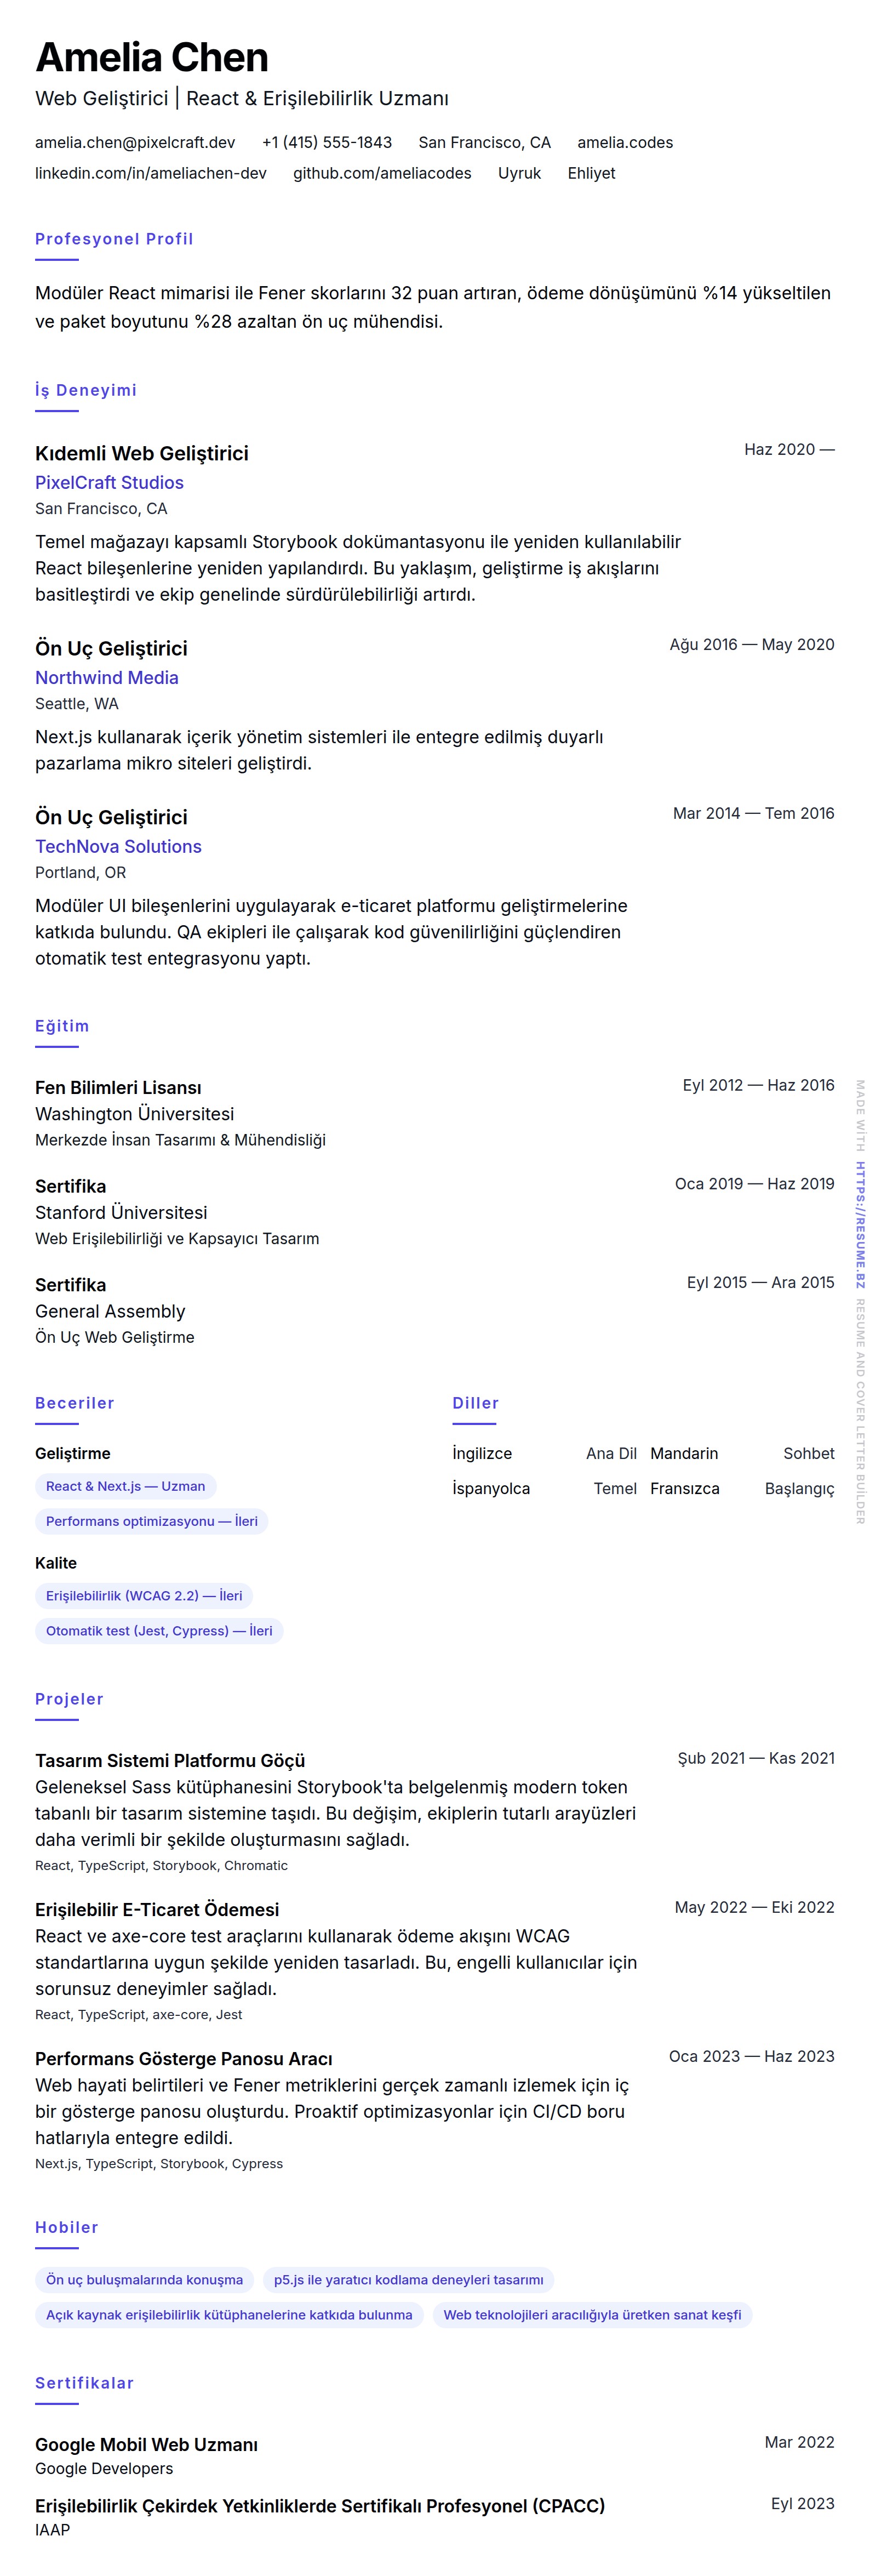Click the "Ön uç buluşmalarında konuşma" hobby tag
The width and height of the screenshot is (870, 2576).
(x=144, y=2279)
